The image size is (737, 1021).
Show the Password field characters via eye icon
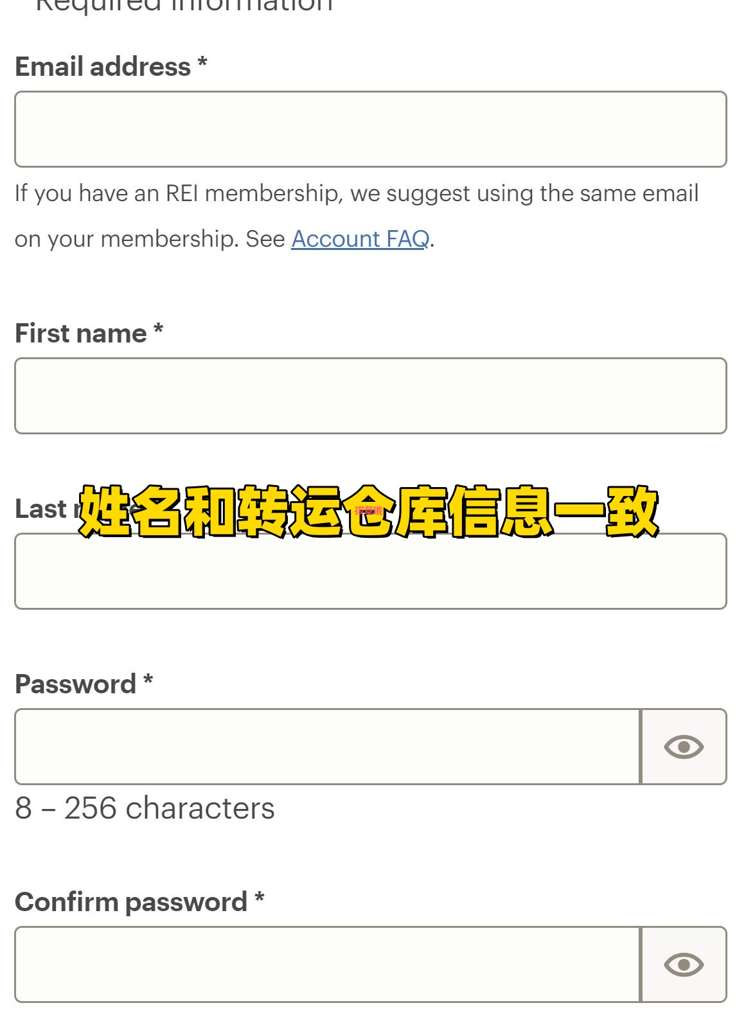684,747
